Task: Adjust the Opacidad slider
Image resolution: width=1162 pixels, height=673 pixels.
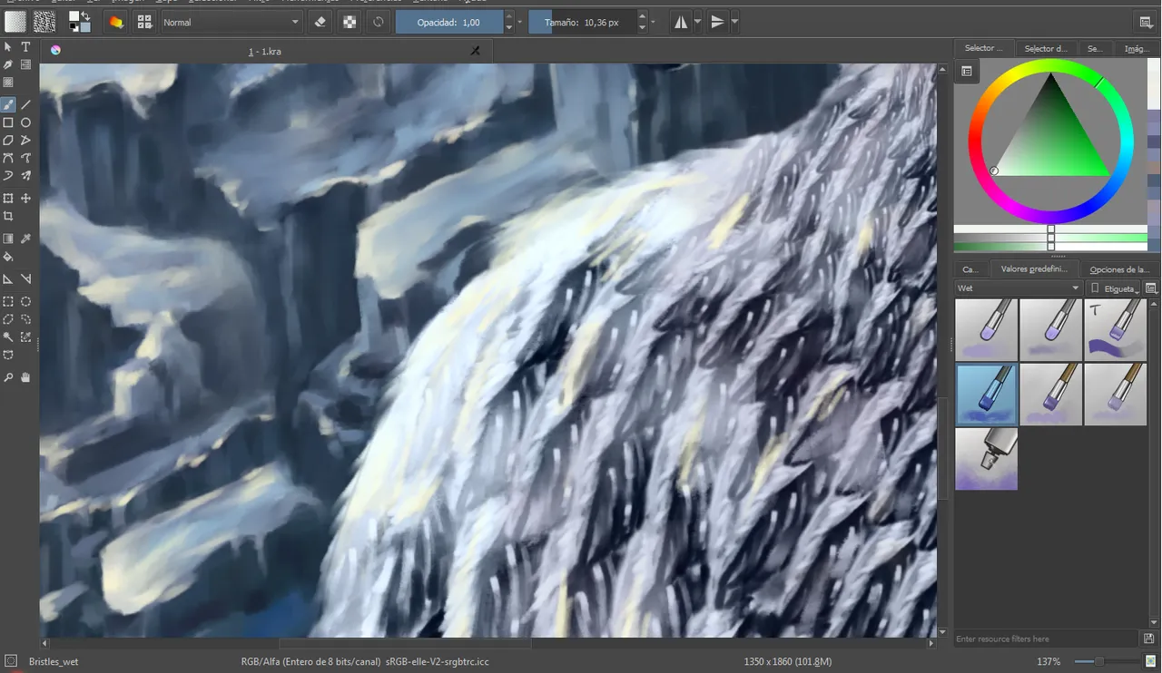Action: (x=449, y=22)
